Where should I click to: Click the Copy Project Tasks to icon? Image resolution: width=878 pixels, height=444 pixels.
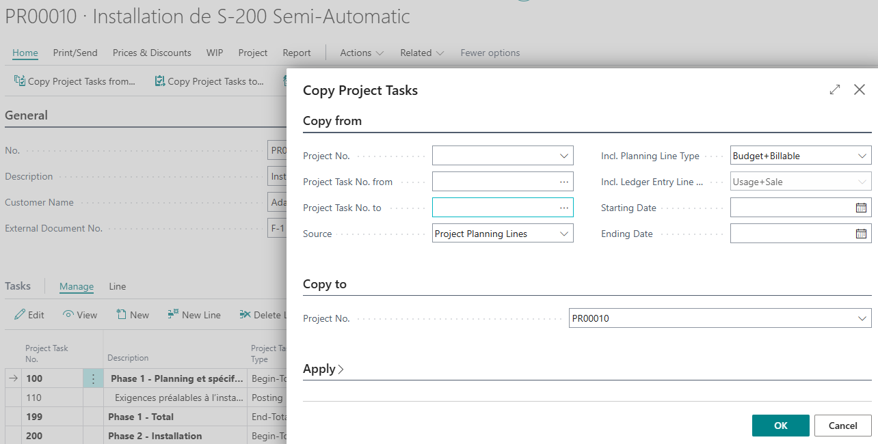tap(160, 81)
